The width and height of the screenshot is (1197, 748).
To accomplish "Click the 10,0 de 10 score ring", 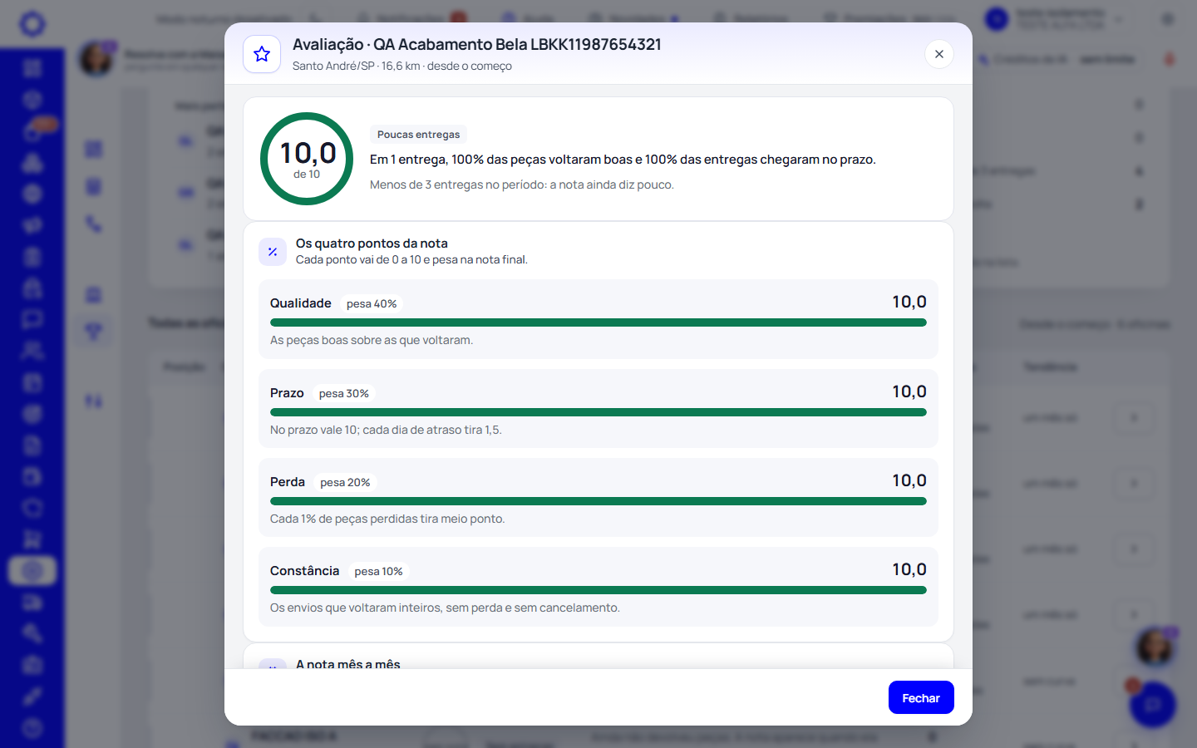I will click(307, 159).
